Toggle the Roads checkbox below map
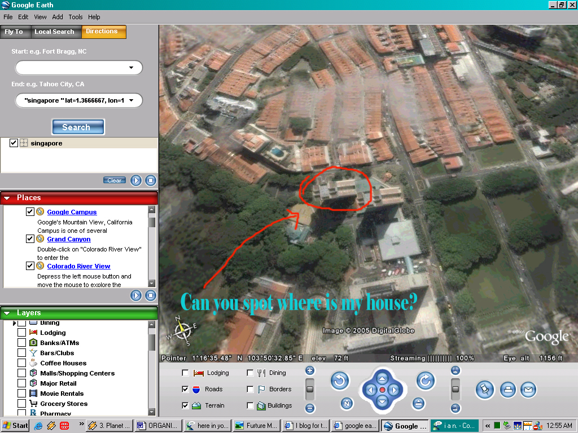This screenshot has width=578, height=433. [185, 389]
